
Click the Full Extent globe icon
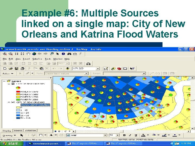point(34,54)
